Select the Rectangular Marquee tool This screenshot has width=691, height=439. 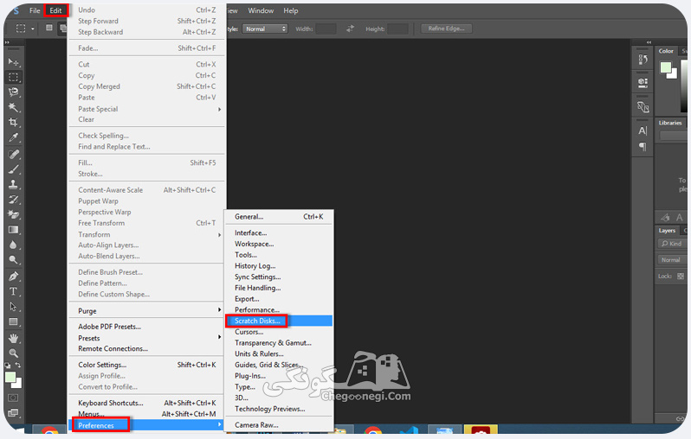[x=13, y=77]
